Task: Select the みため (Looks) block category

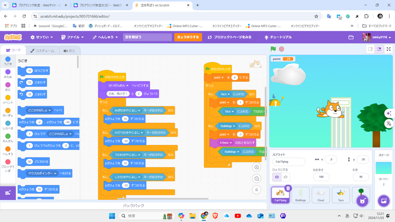Action: coord(8,74)
